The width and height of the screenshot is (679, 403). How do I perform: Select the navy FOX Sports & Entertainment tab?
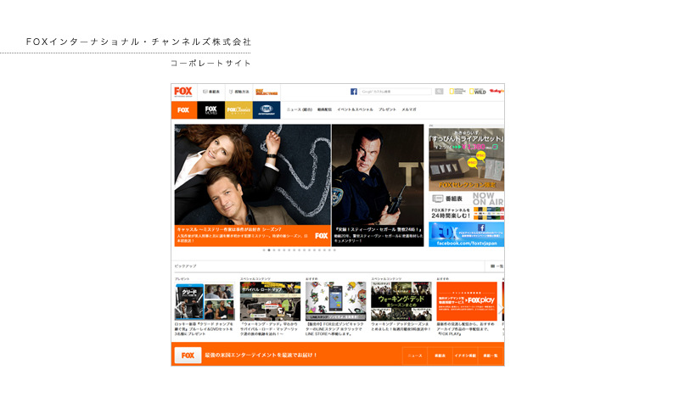[267, 110]
